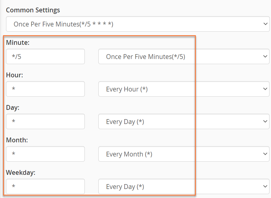Screen dimensions: 271x198
Task: Expand the Every Month (*) dropdown
Action: coord(183,154)
